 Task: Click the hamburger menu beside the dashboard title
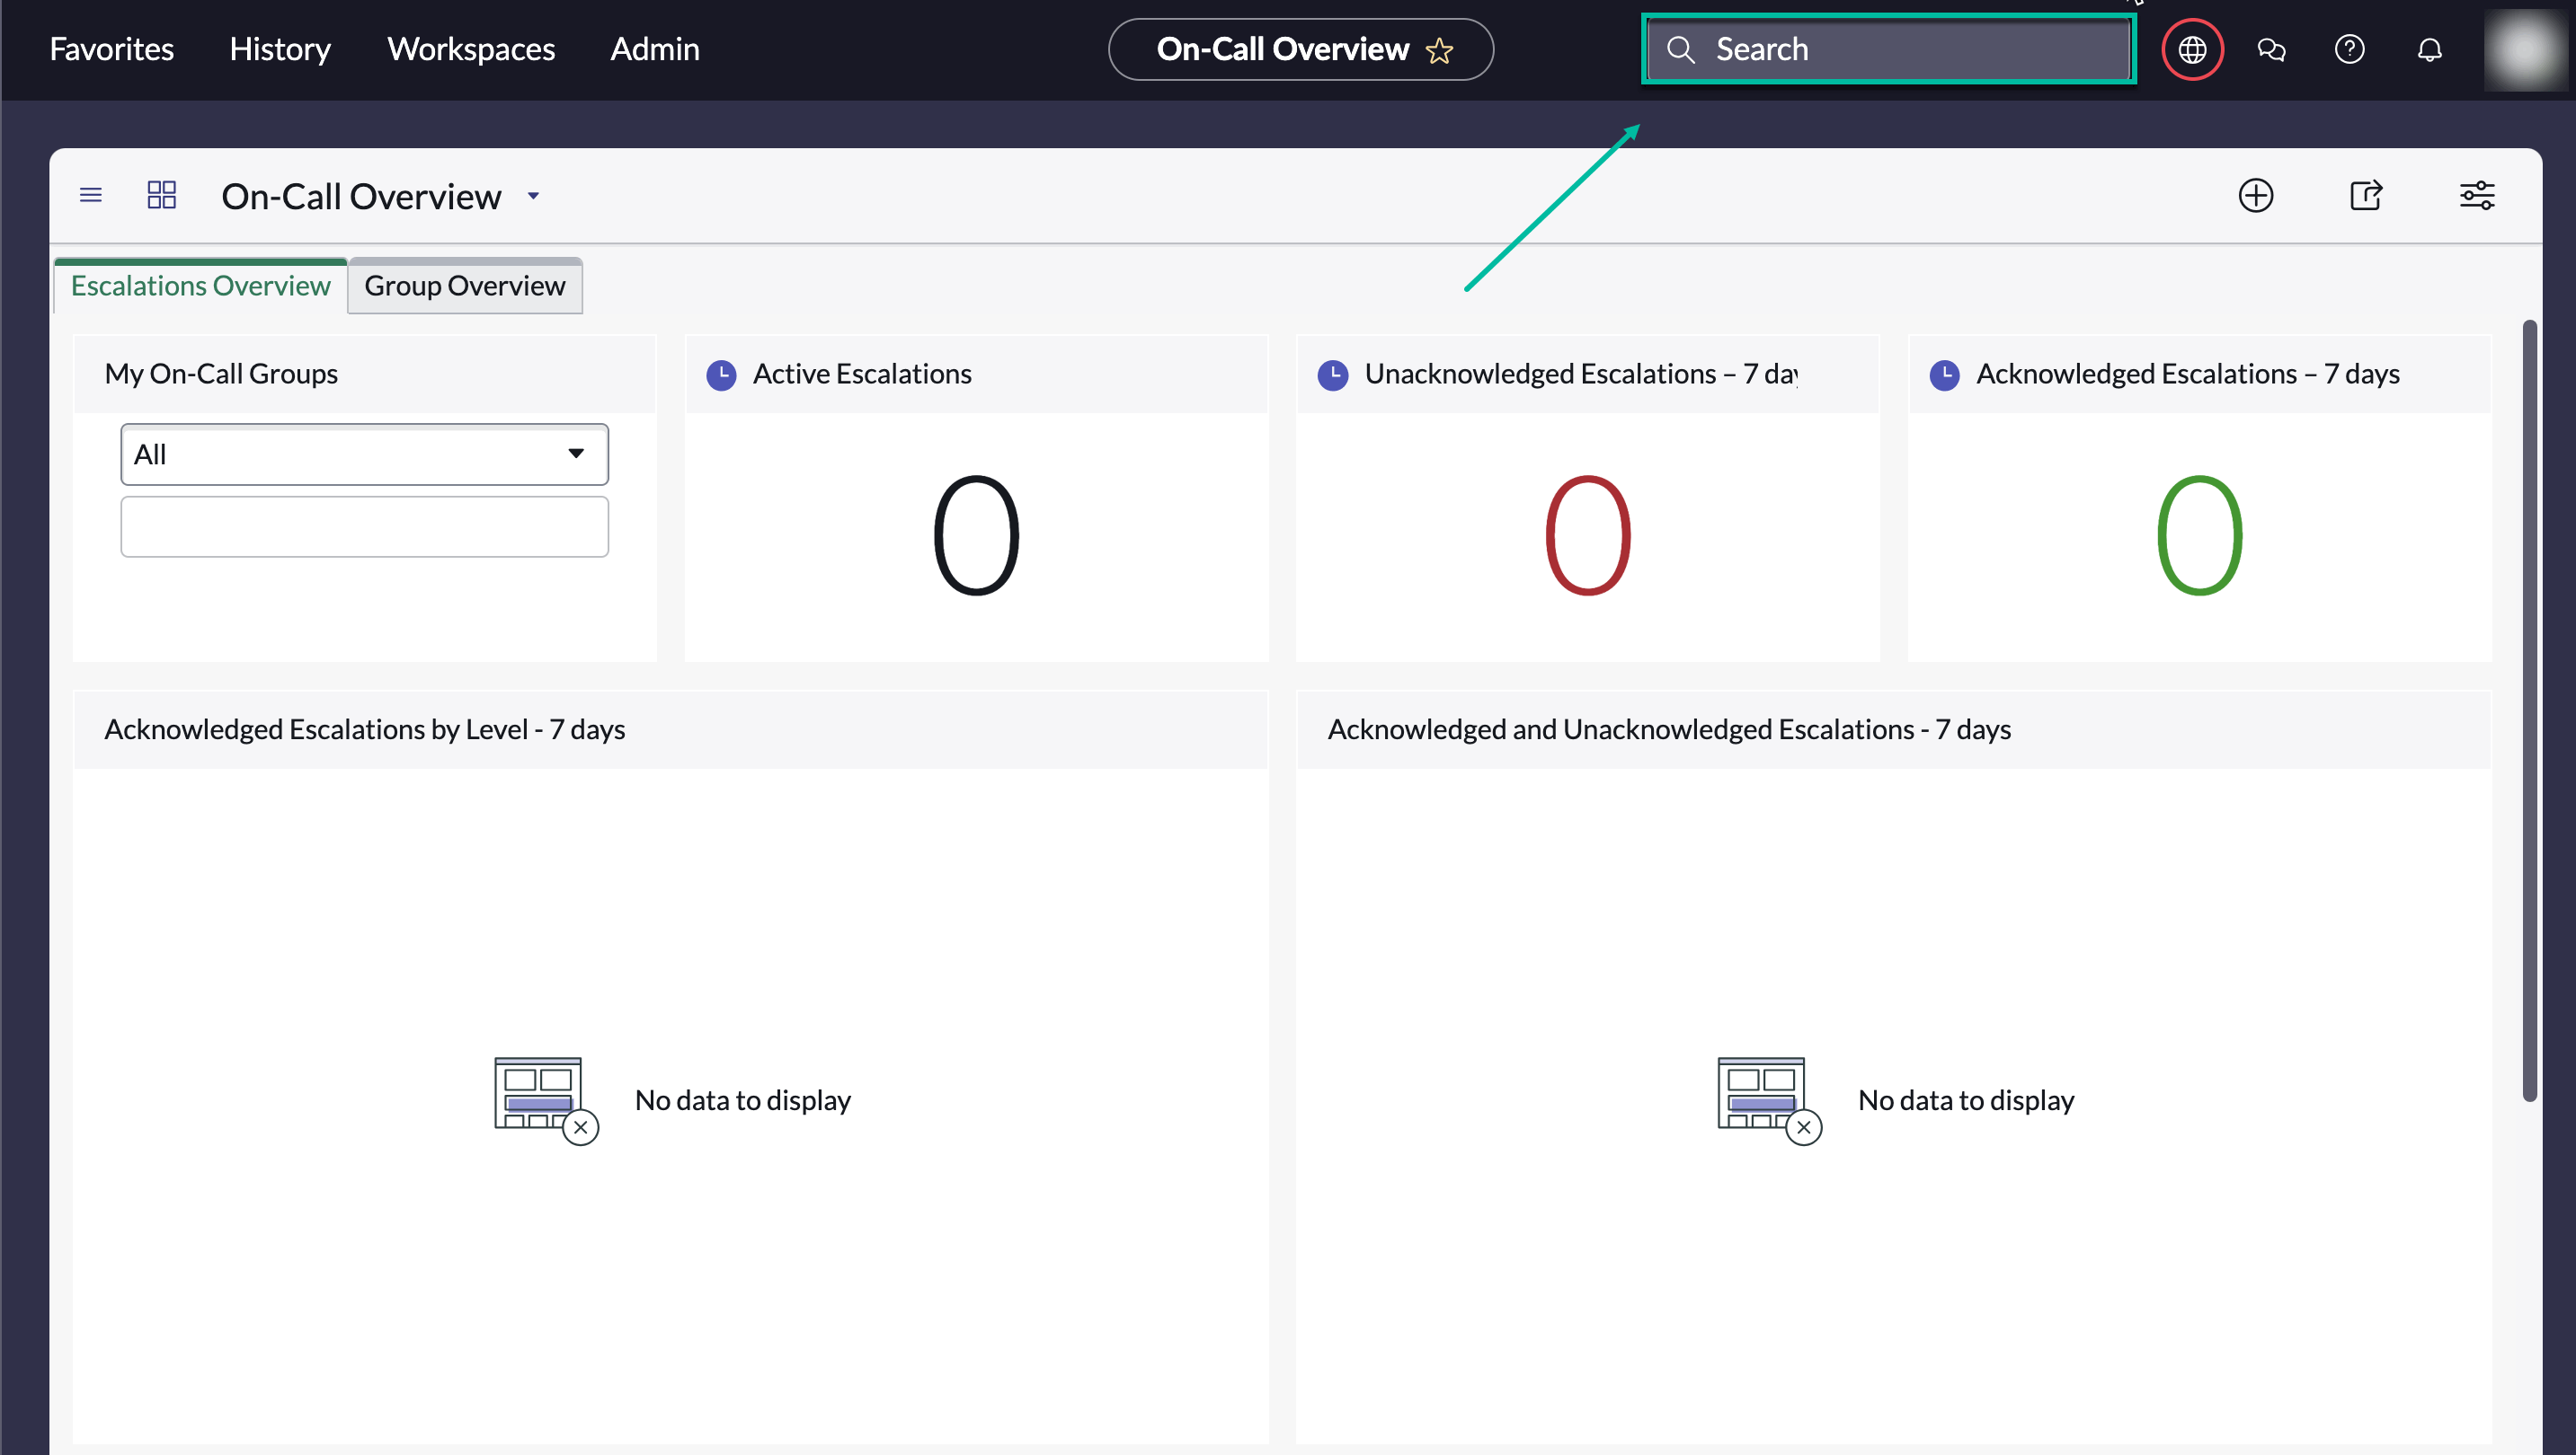[x=90, y=195]
